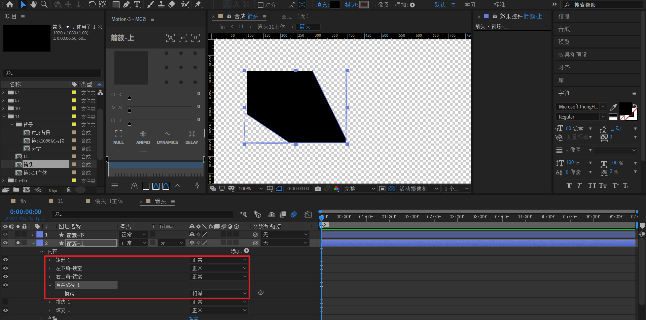
Task: Select the 学习 workspace
Action: (470, 5)
